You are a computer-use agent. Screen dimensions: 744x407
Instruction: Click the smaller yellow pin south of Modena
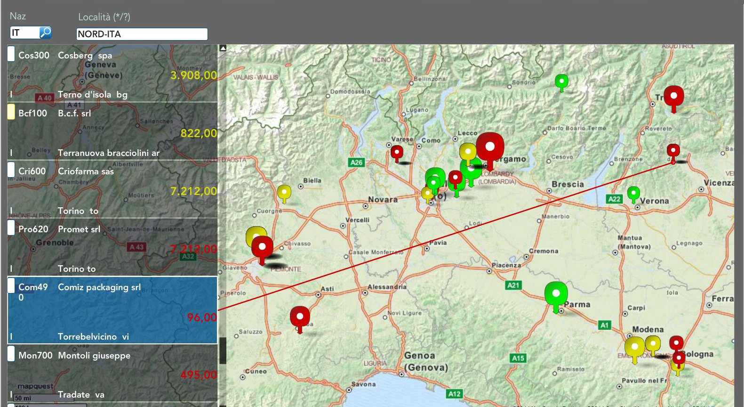pos(653,344)
